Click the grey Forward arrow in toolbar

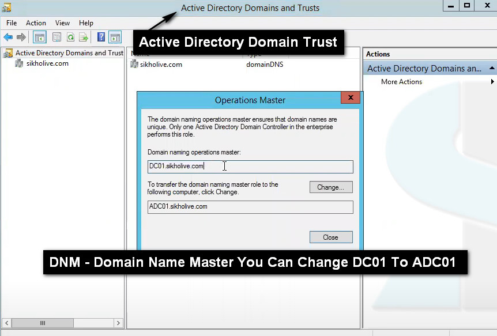[x=21, y=37]
